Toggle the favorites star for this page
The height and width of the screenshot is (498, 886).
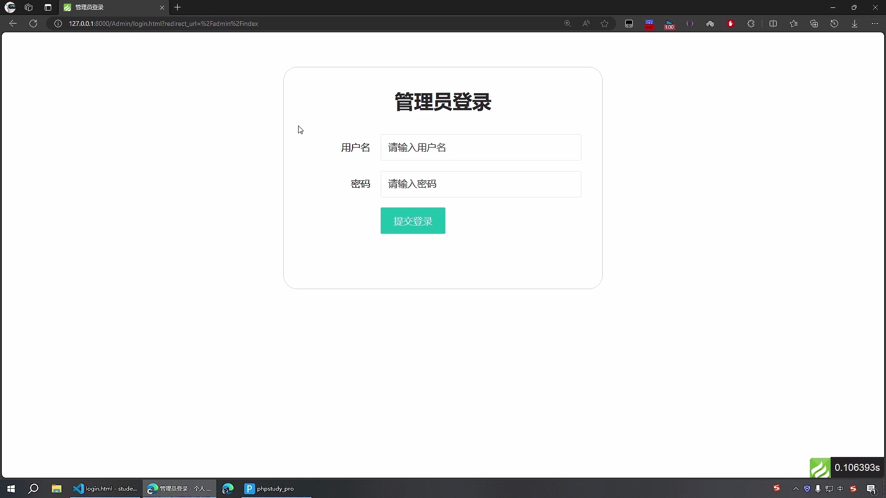coord(605,24)
